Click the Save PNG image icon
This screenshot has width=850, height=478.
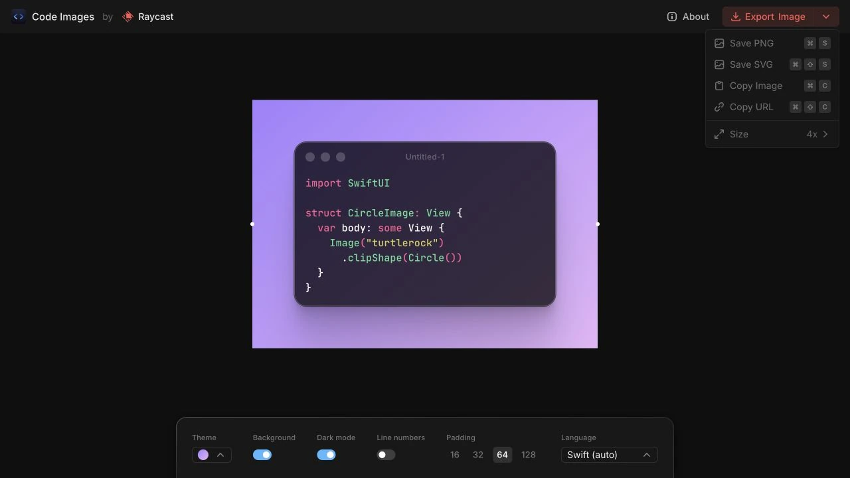719,43
